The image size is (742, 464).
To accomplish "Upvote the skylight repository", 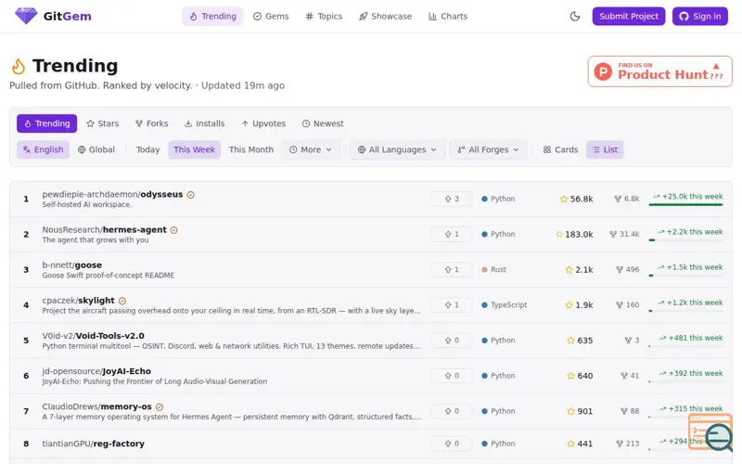I will click(x=452, y=305).
